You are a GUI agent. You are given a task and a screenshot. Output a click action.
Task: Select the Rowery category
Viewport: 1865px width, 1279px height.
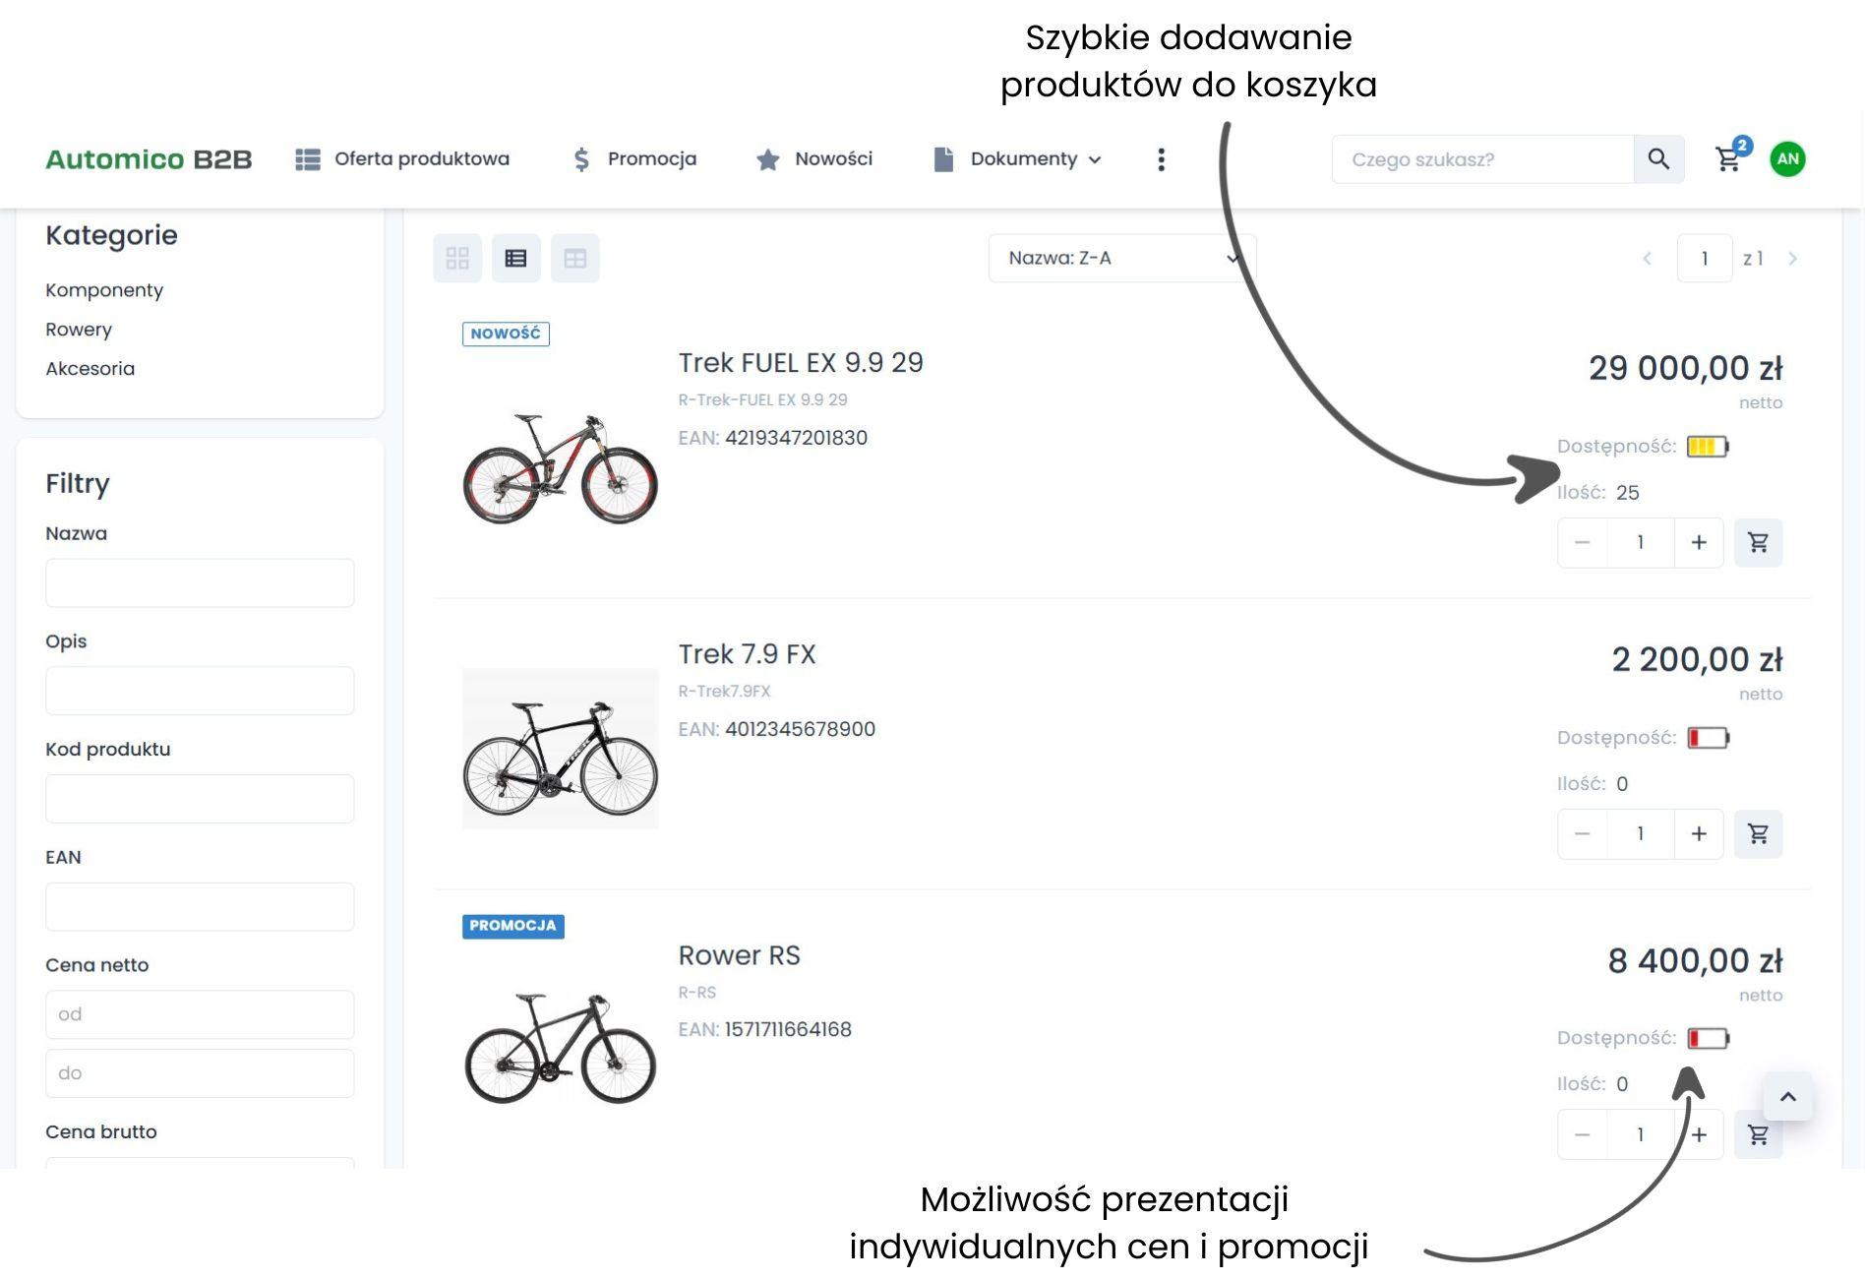tap(79, 330)
